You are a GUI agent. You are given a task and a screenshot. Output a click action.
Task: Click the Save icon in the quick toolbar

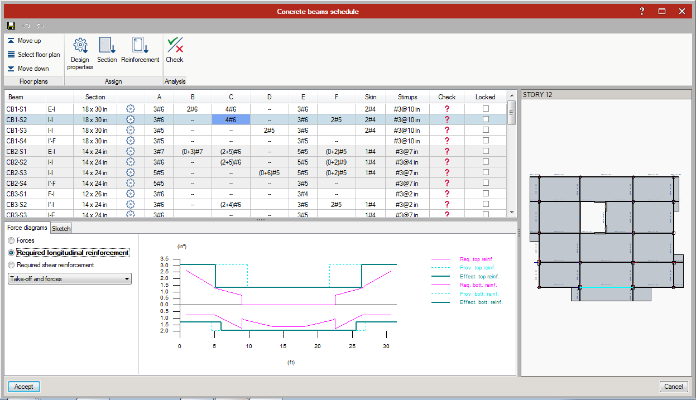pos(11,26)
